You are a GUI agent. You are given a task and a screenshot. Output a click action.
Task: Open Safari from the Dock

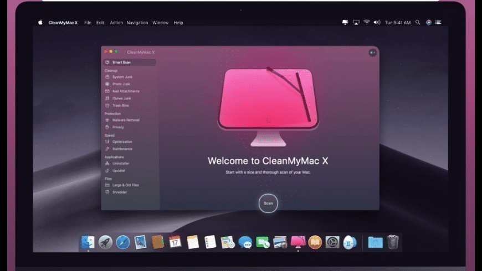[123, 242]
